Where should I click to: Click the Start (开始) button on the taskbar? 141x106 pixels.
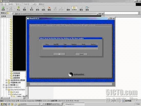pos(3,104)
